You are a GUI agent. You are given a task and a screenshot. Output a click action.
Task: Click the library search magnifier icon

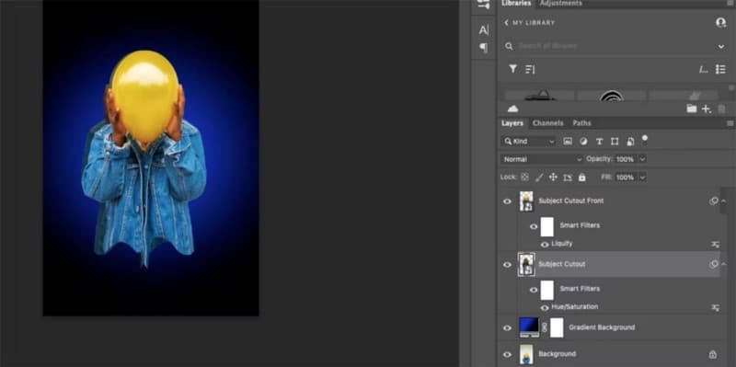[509, 46]
